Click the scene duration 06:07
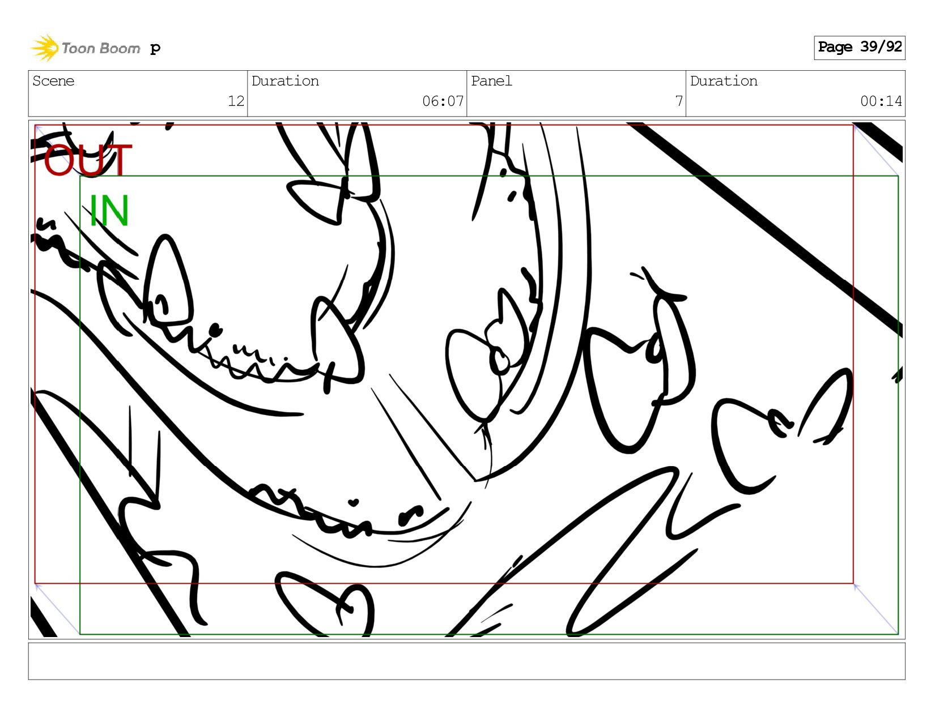 click(443, 101)
